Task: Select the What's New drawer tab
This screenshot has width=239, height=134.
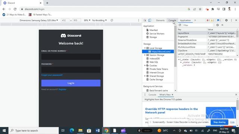Action: tap(165, 95)
